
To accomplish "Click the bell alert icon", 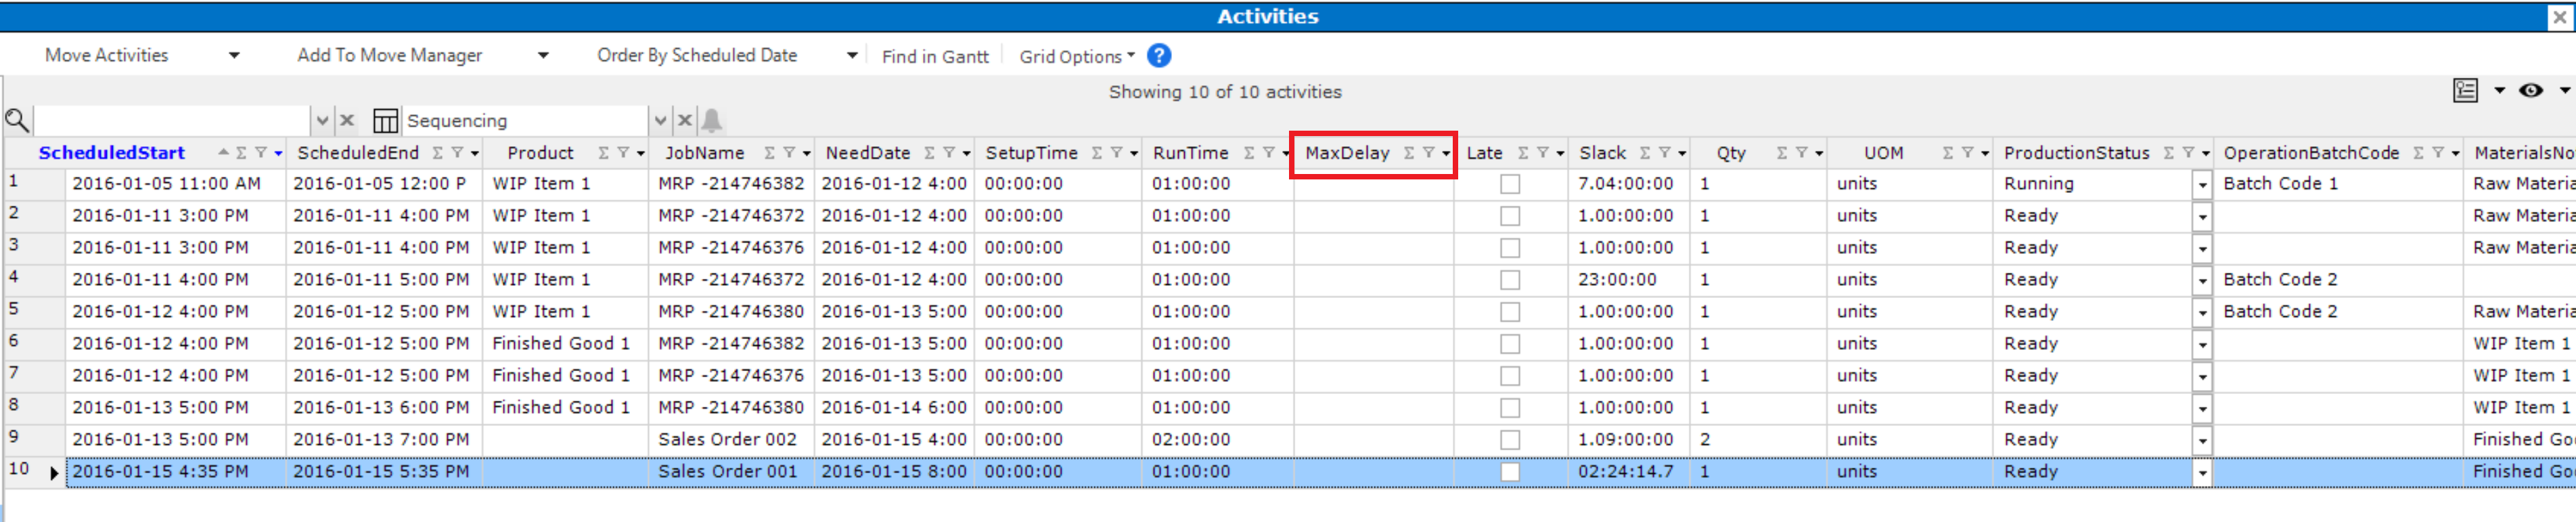I will 712,121.
